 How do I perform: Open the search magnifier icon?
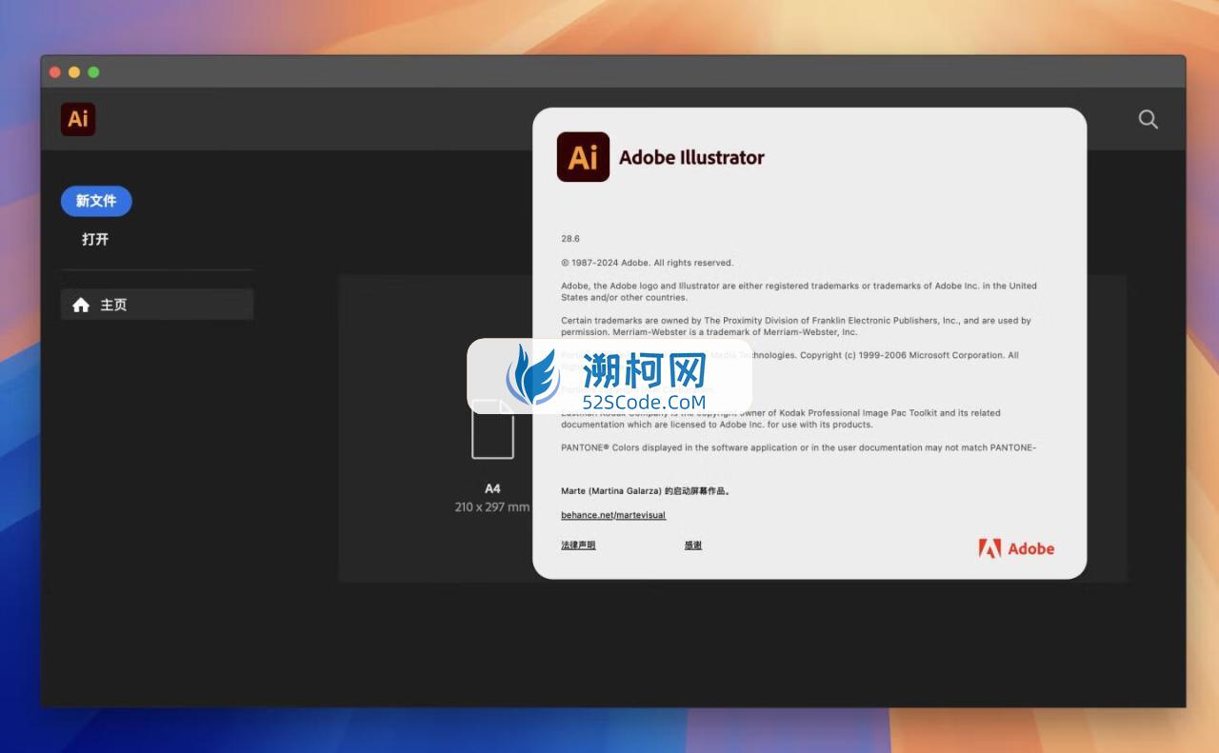(x=1149, y=119)
